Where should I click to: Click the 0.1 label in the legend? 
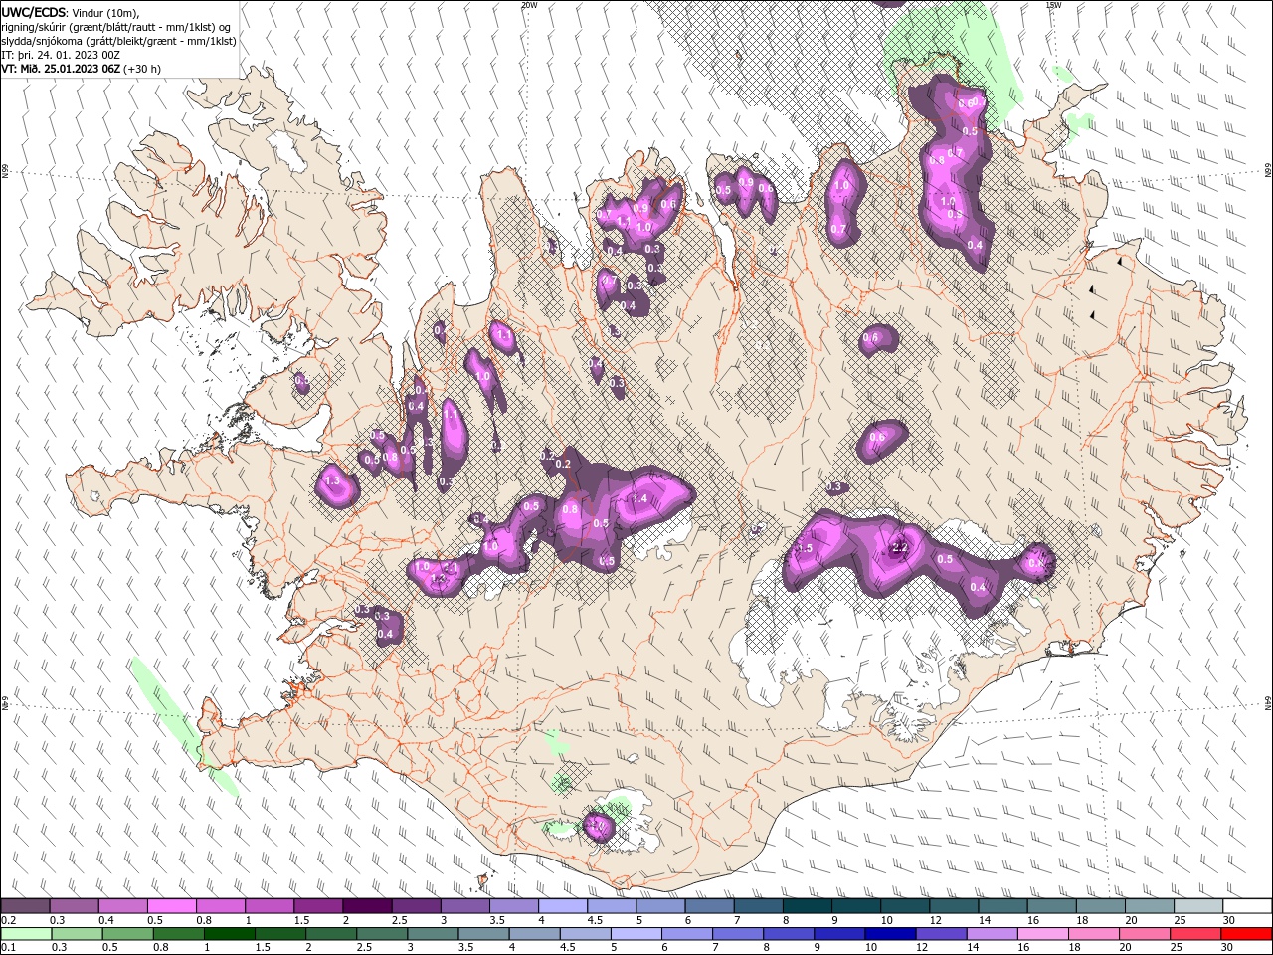(x=8, y=948)
